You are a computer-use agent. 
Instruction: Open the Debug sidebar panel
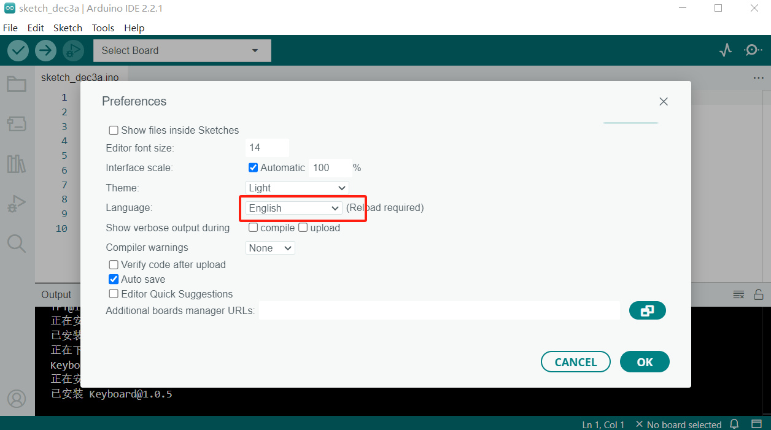coord(17,204)
